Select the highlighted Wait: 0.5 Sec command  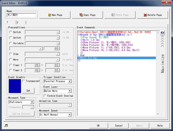coord(117,58)
